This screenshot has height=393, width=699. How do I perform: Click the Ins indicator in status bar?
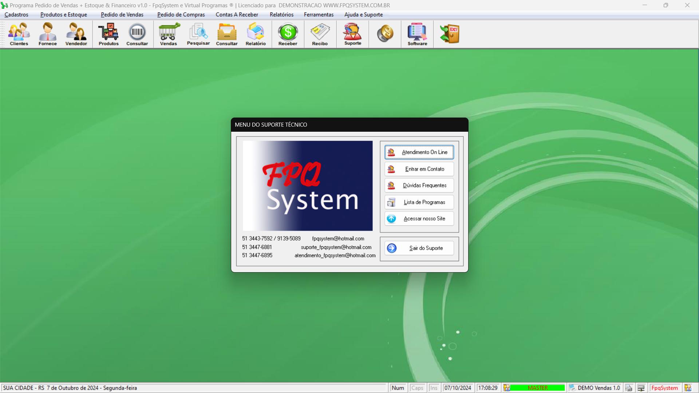tap(434, 388)
